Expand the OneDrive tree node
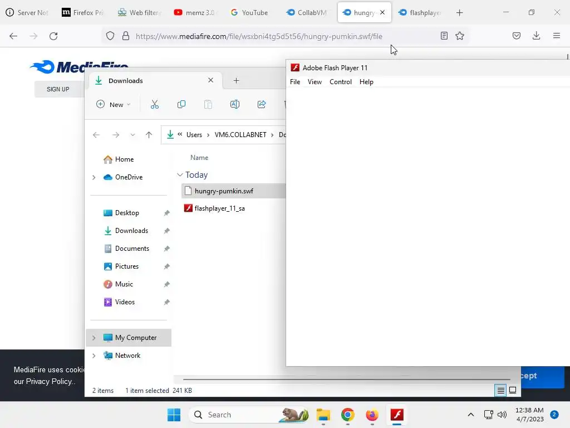 [x=94, y=177]
